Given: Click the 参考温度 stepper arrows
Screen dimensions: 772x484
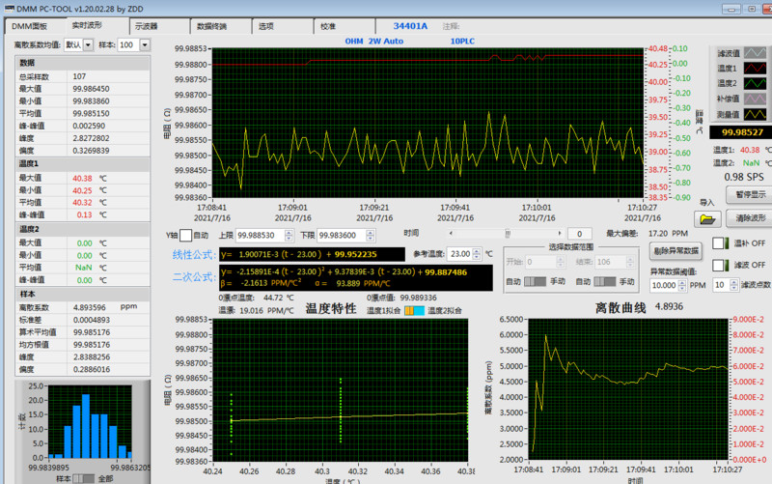Looking at the screenshot, I should pyautogui.click(x=478, y=254).
